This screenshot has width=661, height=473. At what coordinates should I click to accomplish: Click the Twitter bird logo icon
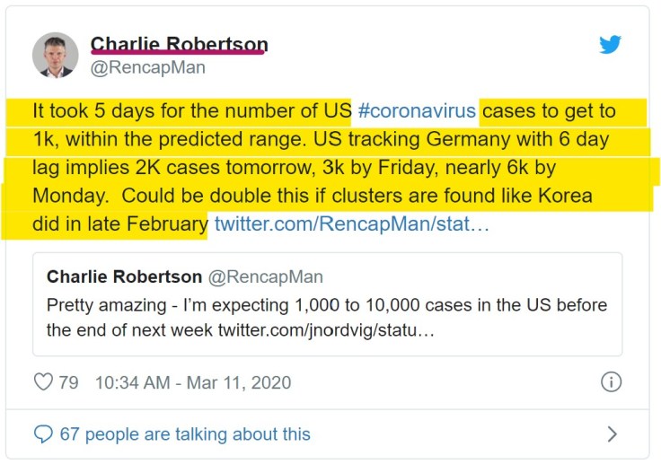pyautogui.click(x=611, y=44)
